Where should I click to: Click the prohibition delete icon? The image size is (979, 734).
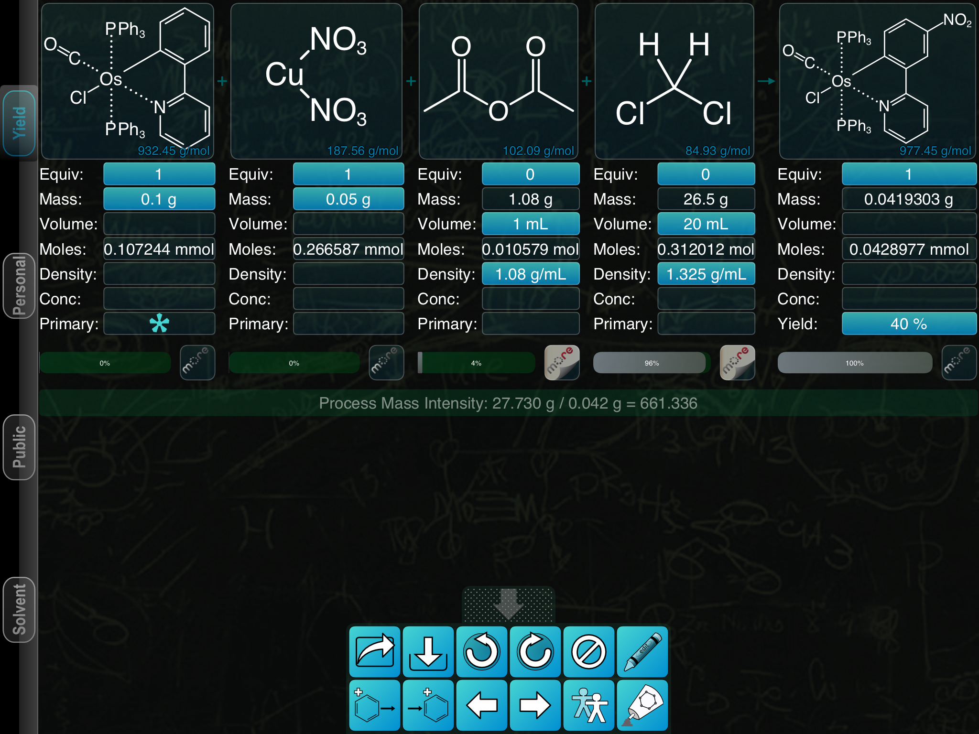click(x=588, y=651)
